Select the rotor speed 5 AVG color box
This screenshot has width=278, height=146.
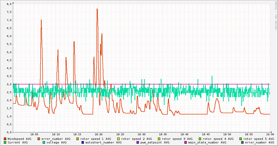241,139
